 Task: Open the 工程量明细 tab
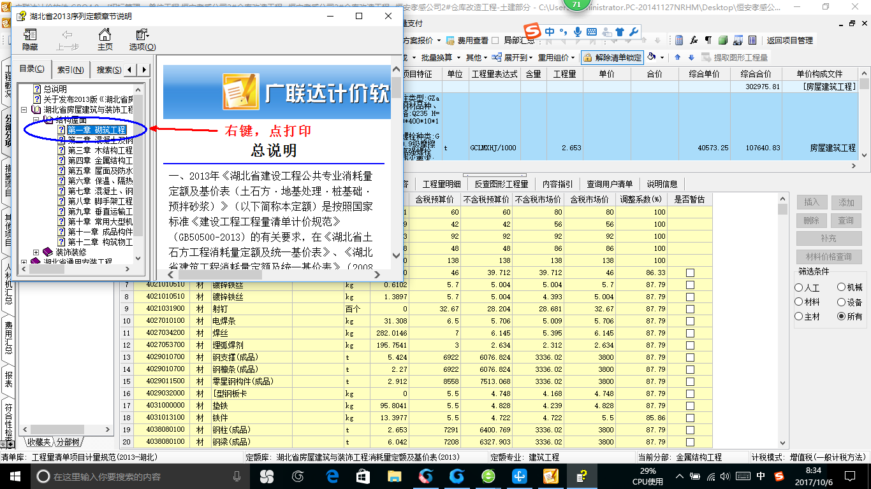click(x=441, y=184)
